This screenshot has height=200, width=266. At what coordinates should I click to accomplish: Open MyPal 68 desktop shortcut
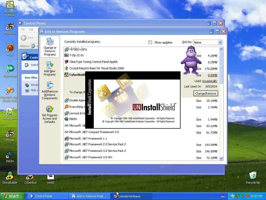pyautogui.click(x=10, y=29)
